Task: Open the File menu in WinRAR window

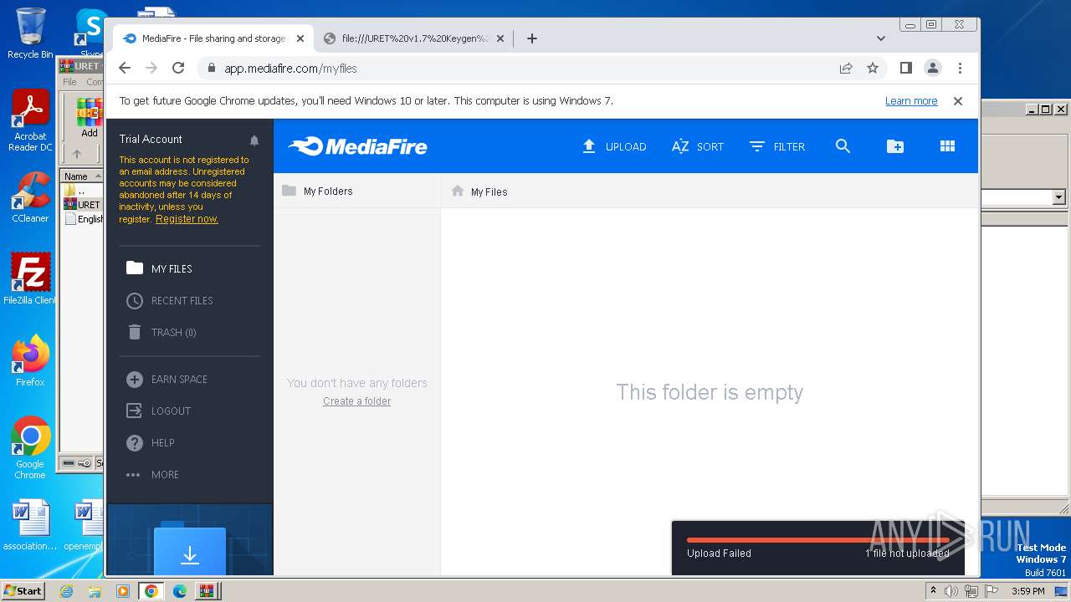Action: tap(70, 82)
